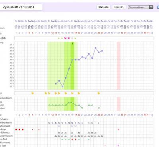Image resolution: width=159 pixels, height=147 pixels.
Task: Select the 36.0 temperature point on day 16
Action: 66,77
